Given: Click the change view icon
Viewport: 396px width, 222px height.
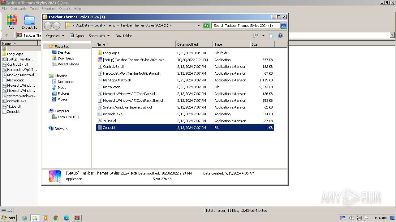Looking at the screenshot, I should coord(256,36).
